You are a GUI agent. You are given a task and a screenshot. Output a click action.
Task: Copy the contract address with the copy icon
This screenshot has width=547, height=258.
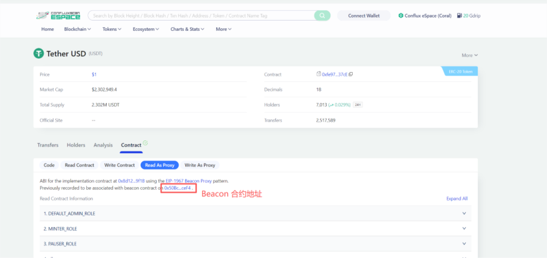pyautogui.click(x=350, y=74)
